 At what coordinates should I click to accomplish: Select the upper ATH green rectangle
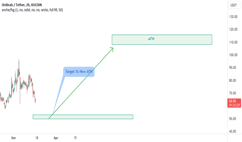coord(162,40)
